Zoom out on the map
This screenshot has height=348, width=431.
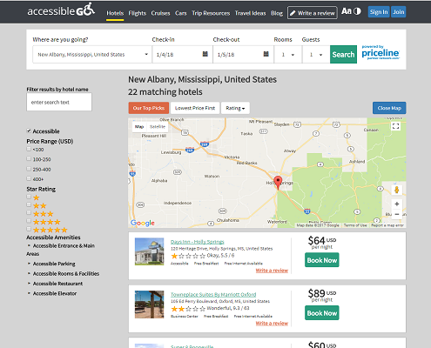click(x=397, y=214)
